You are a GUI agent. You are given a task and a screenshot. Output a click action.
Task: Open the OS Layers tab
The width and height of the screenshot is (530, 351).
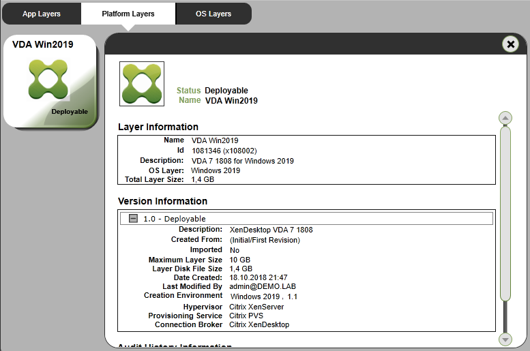214,14
